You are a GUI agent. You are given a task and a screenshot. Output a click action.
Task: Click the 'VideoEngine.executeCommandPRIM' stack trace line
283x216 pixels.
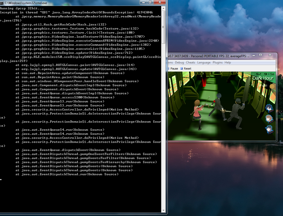click(87, 41)
